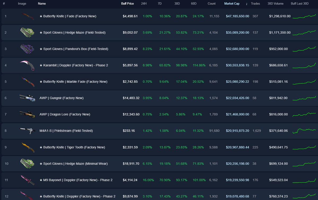This screenshot has height=200, width=318.
Task: Click count value 91,680
Action: (x=214, y=131)
